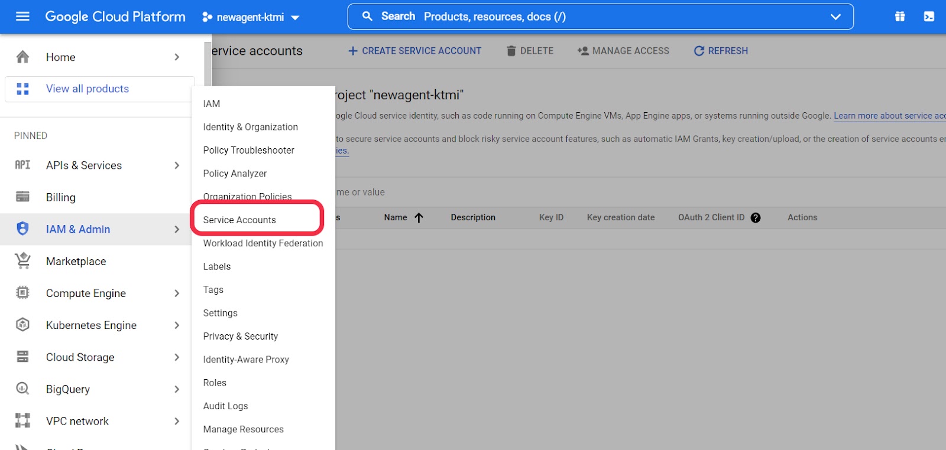Click the Name column sort arrow
Screen dimensions: 946x450
tap(419, 218)
